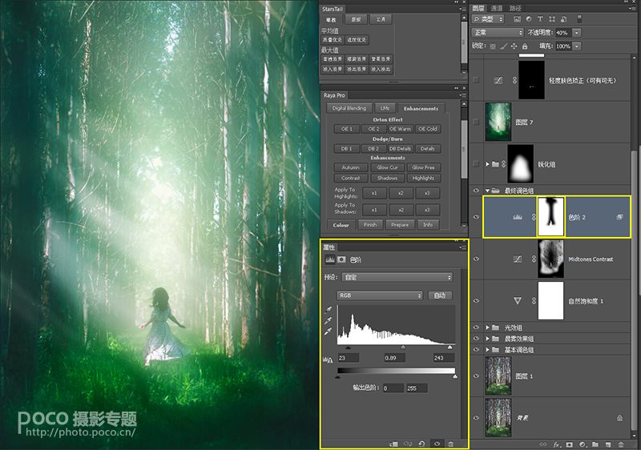Click the Autumn button
Screen dimensions: 641x450
(x=350, y=167)
